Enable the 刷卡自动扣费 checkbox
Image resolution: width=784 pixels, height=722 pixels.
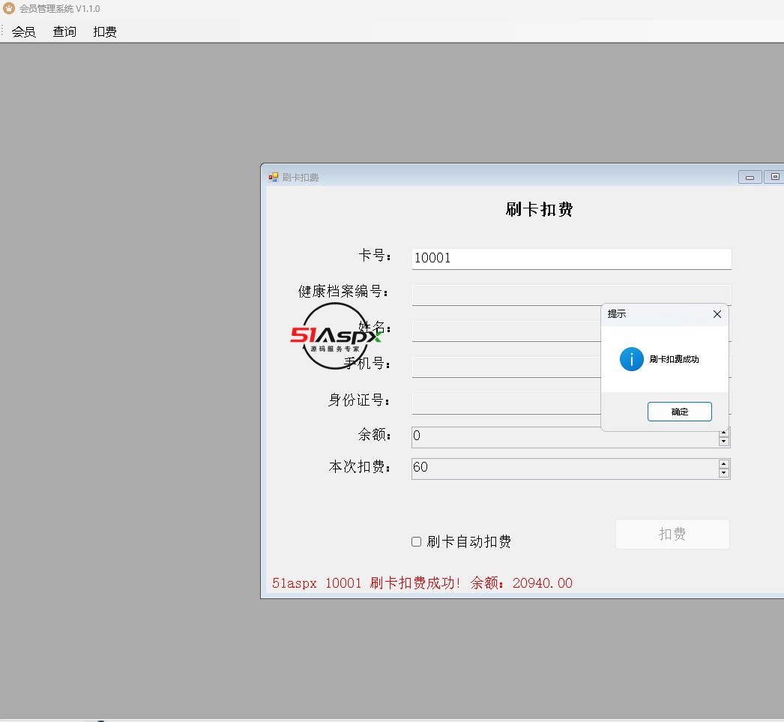(x=417, y=541)
